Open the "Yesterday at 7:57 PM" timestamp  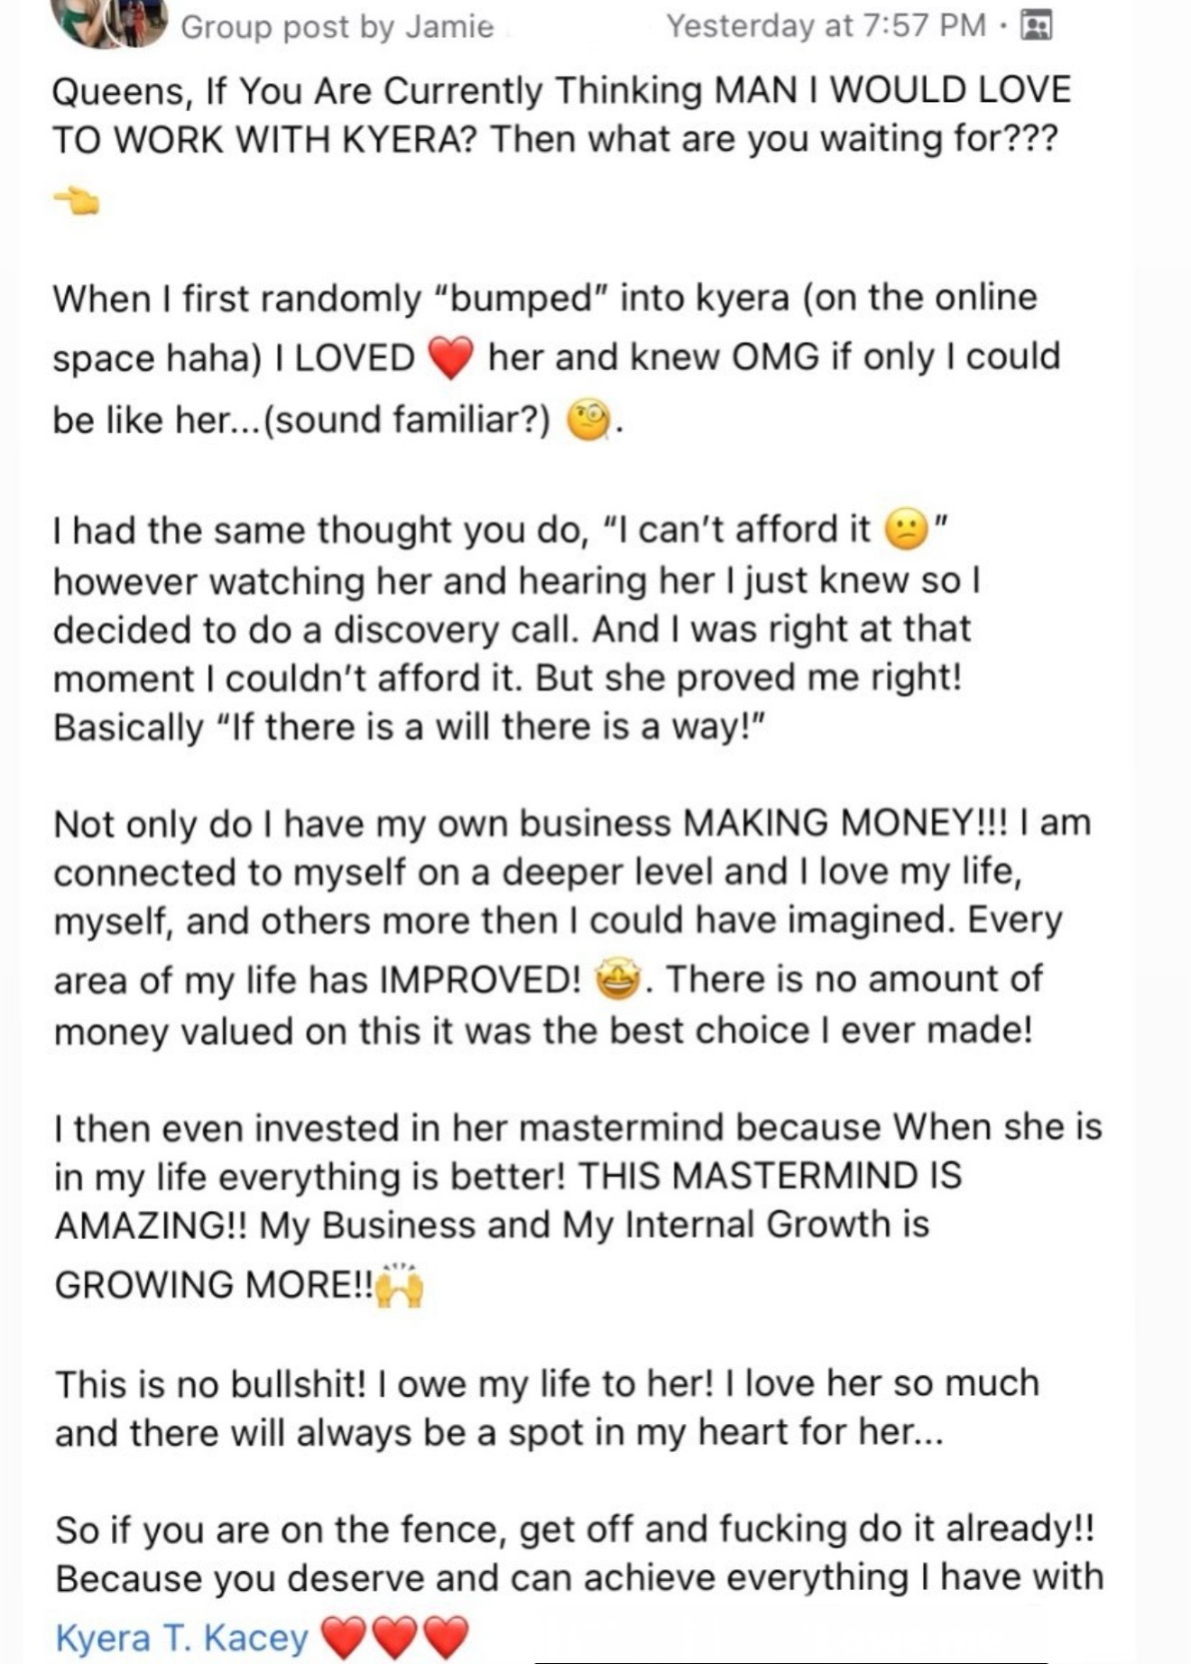[826, 25]
